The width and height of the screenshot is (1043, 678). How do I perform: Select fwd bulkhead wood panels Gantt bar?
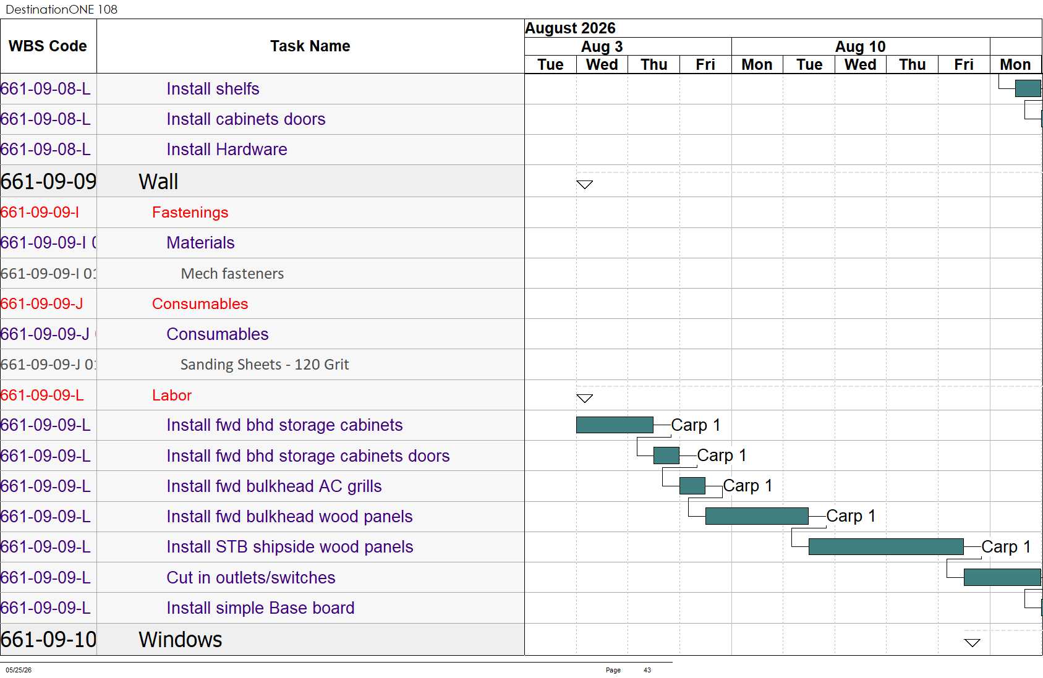click(757, 516)
